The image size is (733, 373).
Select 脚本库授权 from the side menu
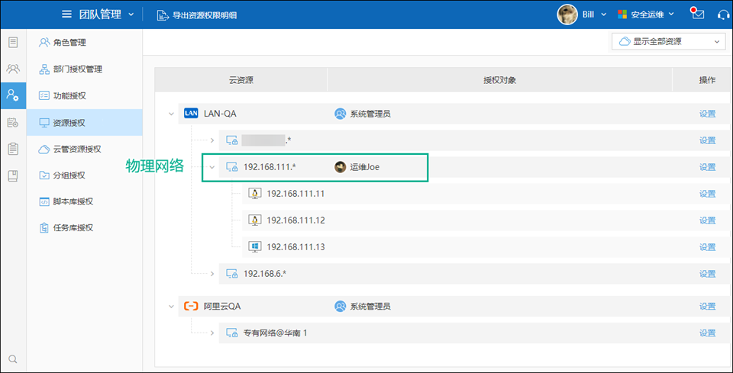(x=73, y=201)
